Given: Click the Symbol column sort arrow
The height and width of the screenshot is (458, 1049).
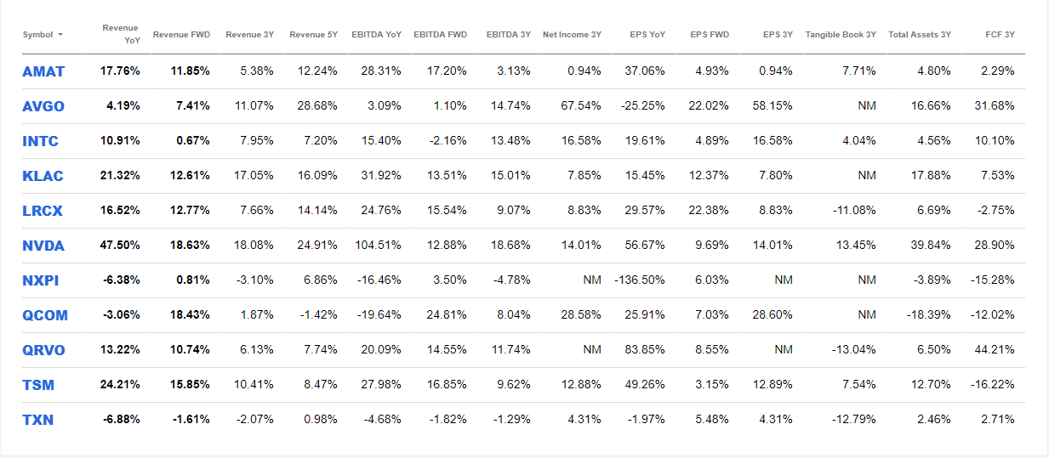Looking at the screenshot, I should coord(60,35).
